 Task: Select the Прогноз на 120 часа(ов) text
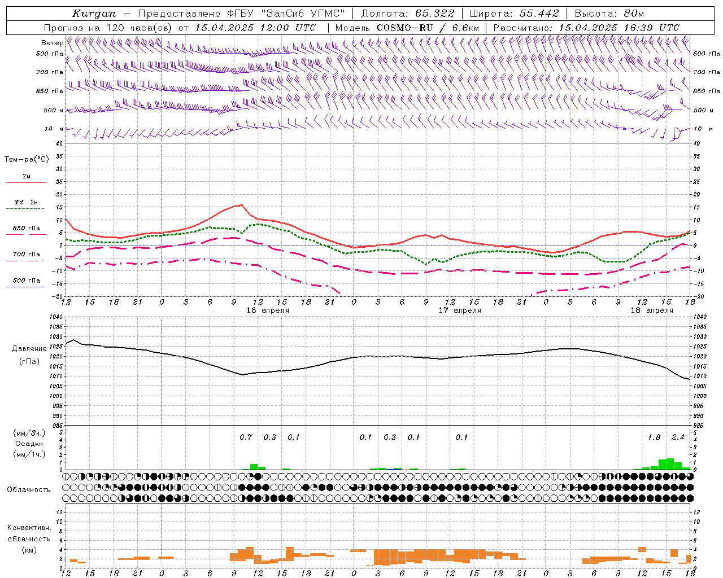pos(109,28)
